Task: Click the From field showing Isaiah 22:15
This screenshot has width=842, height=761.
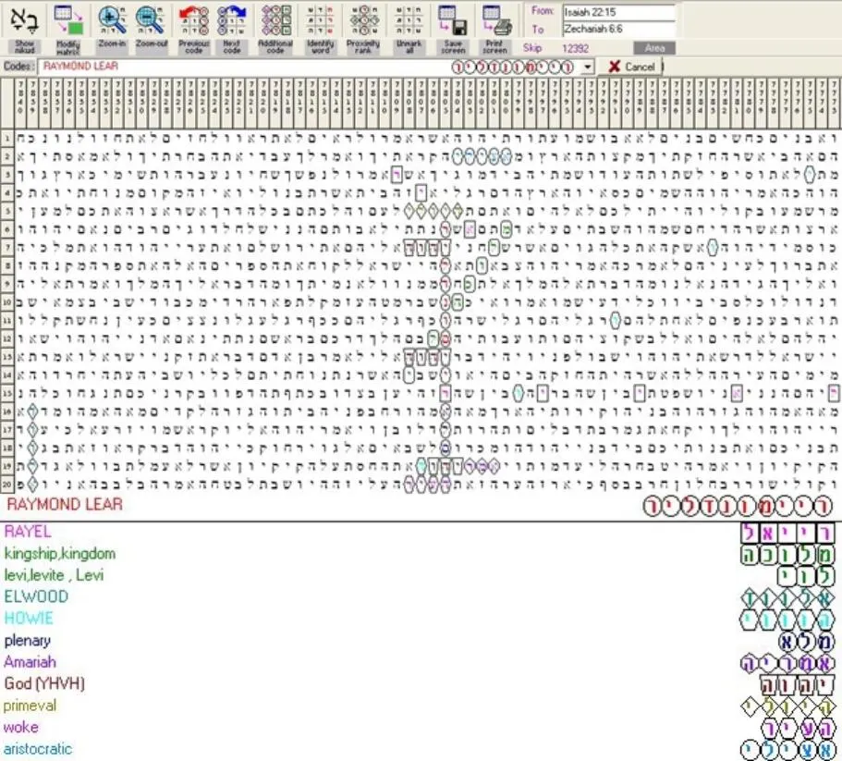Action: (618, 12)
